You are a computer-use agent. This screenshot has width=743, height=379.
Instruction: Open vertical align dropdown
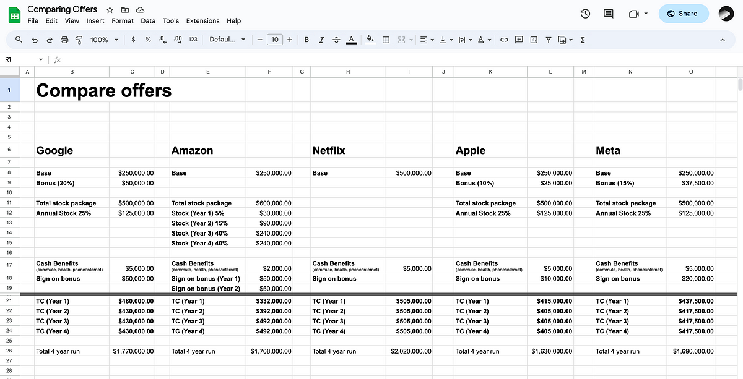[x=446, y=40]
